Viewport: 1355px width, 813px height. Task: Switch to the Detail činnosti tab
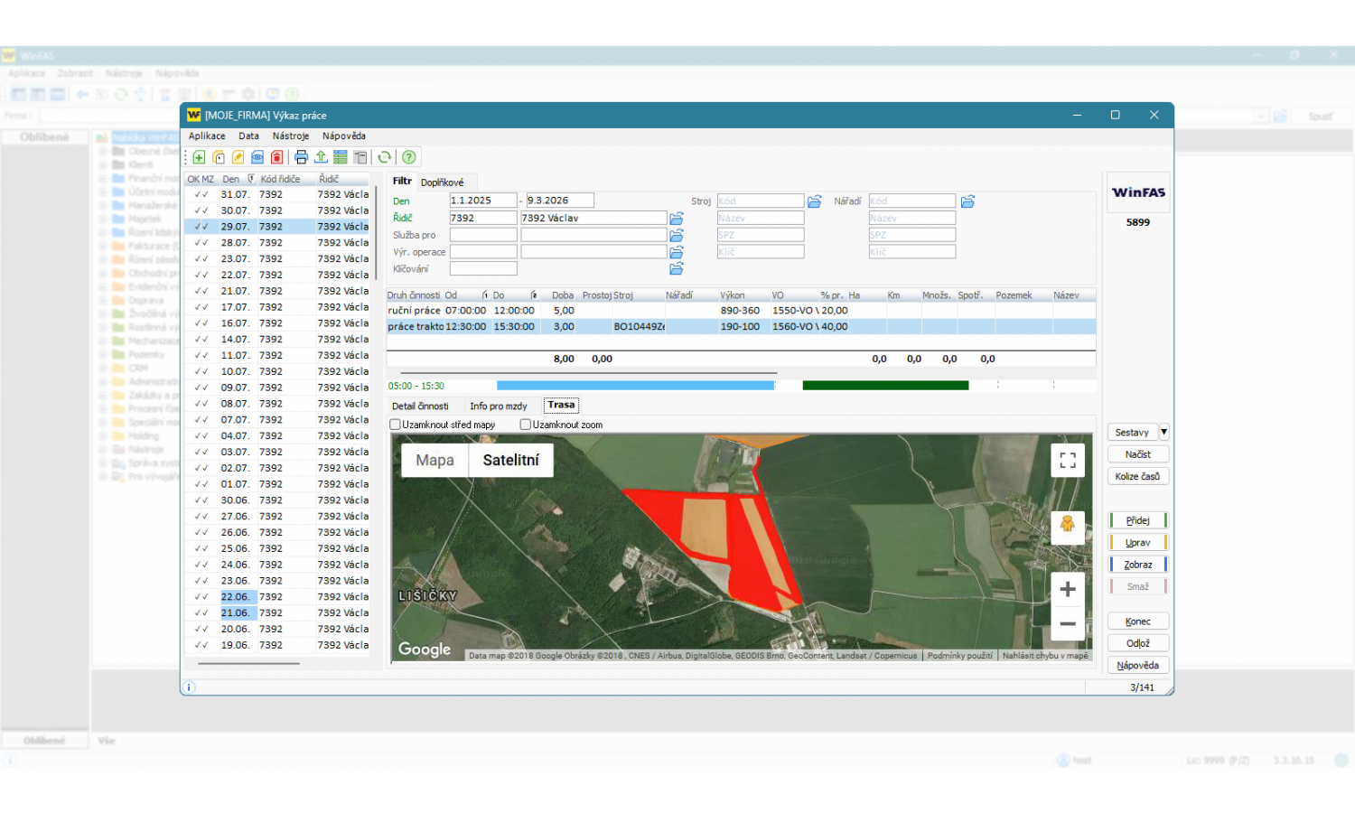coord(420,406)
